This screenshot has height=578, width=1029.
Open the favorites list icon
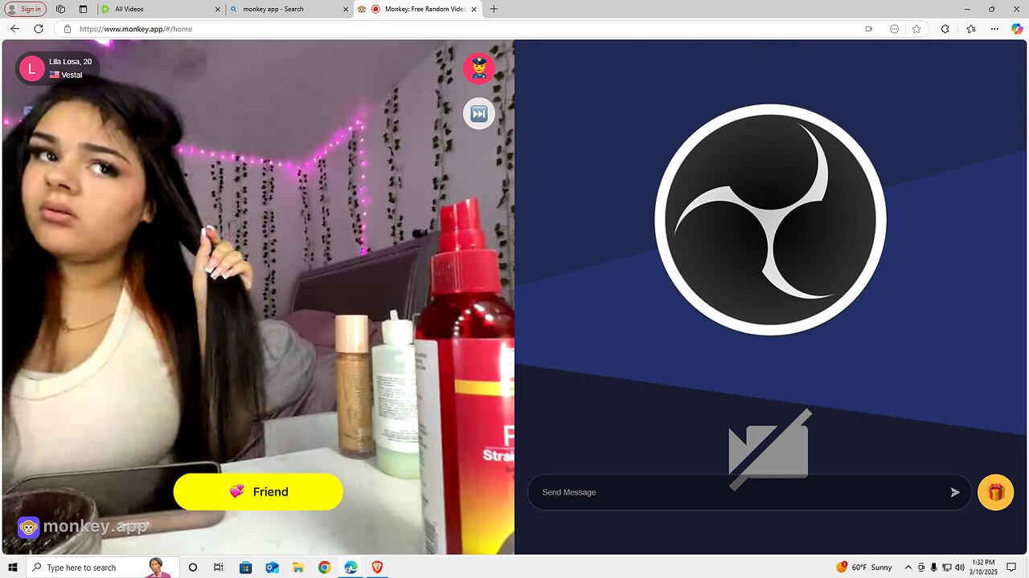pos(971,29)
